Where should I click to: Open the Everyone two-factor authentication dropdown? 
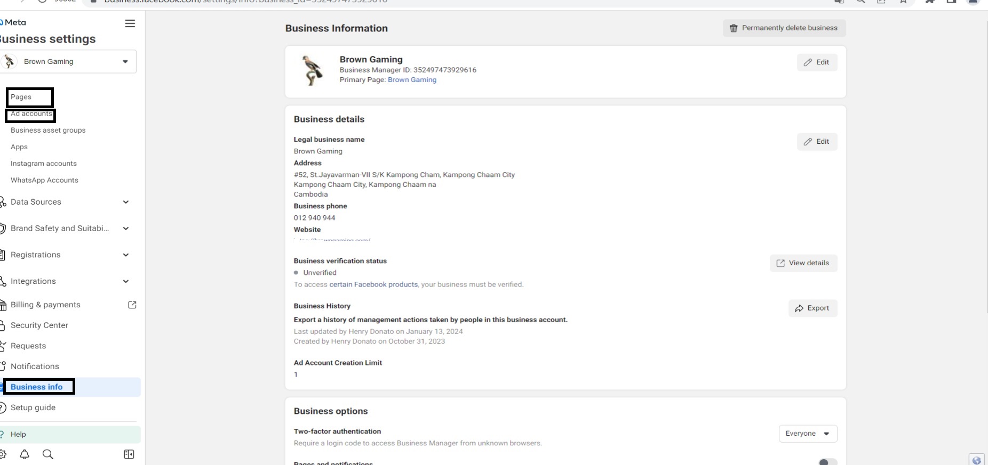pyautogui.click(x=808, y=434)
